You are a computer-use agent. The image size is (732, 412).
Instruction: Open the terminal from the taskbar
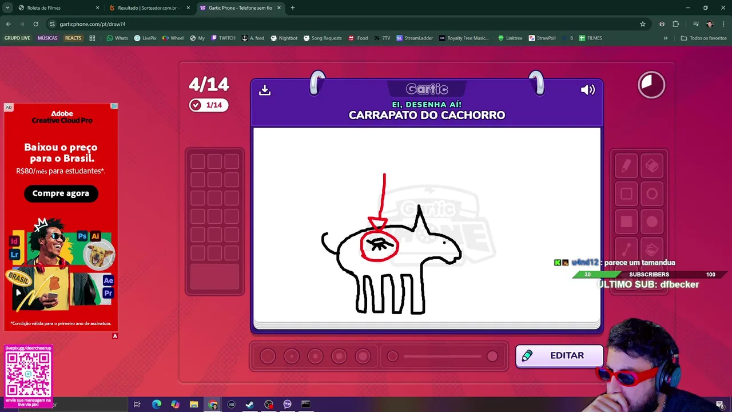click(x=306, y=405)
